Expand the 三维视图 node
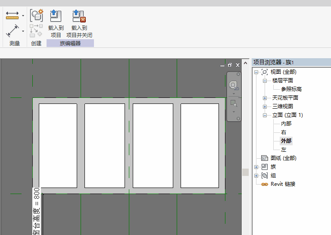 265,107
